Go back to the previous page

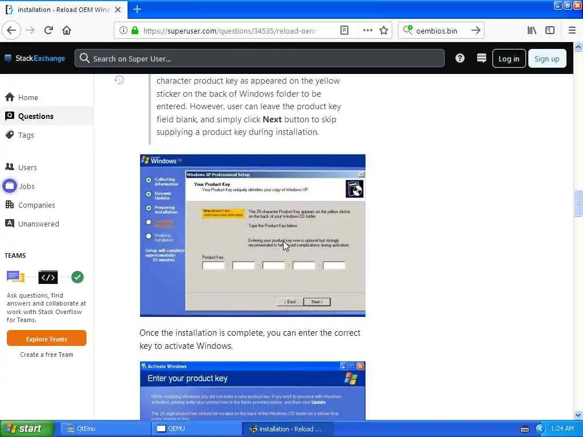coord(11,31)
